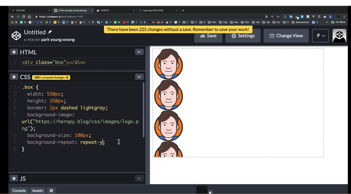This screenshot has width=351, height=194.
Task: Open the pin dropdown menu
Action: pyautogui.click(x=320, y=36)
